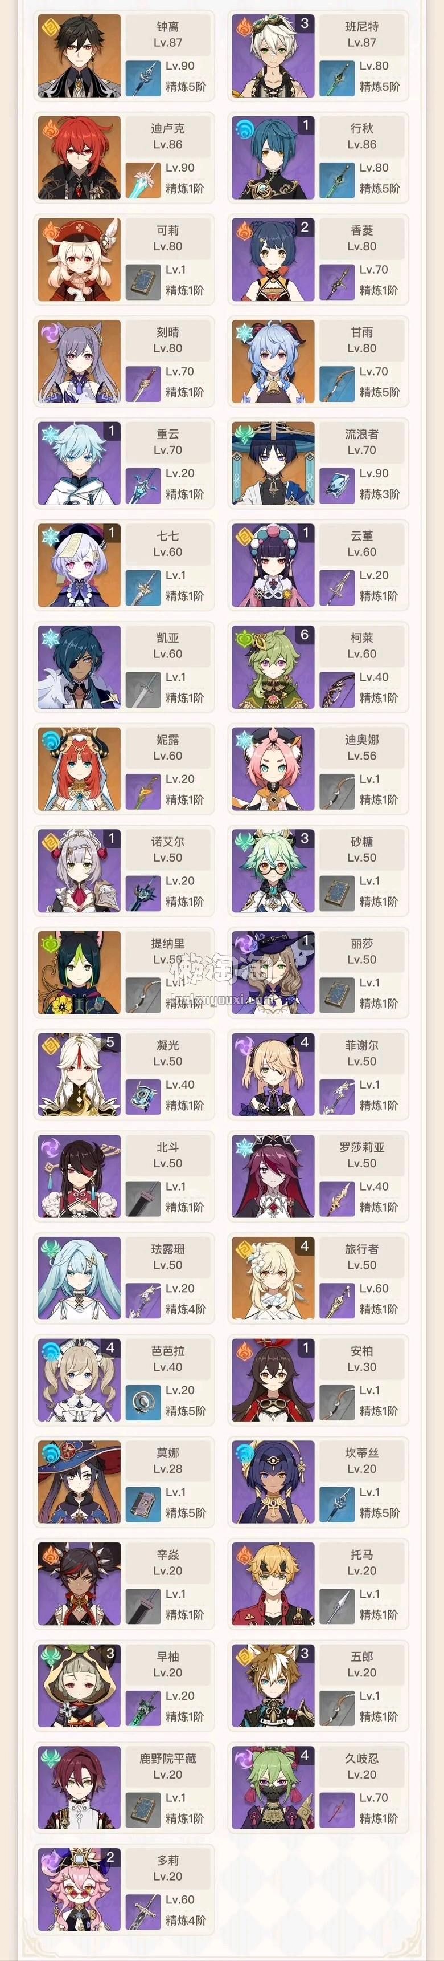
Task: Select Nilou's (妮露) portrait
Action: (79, 769)
